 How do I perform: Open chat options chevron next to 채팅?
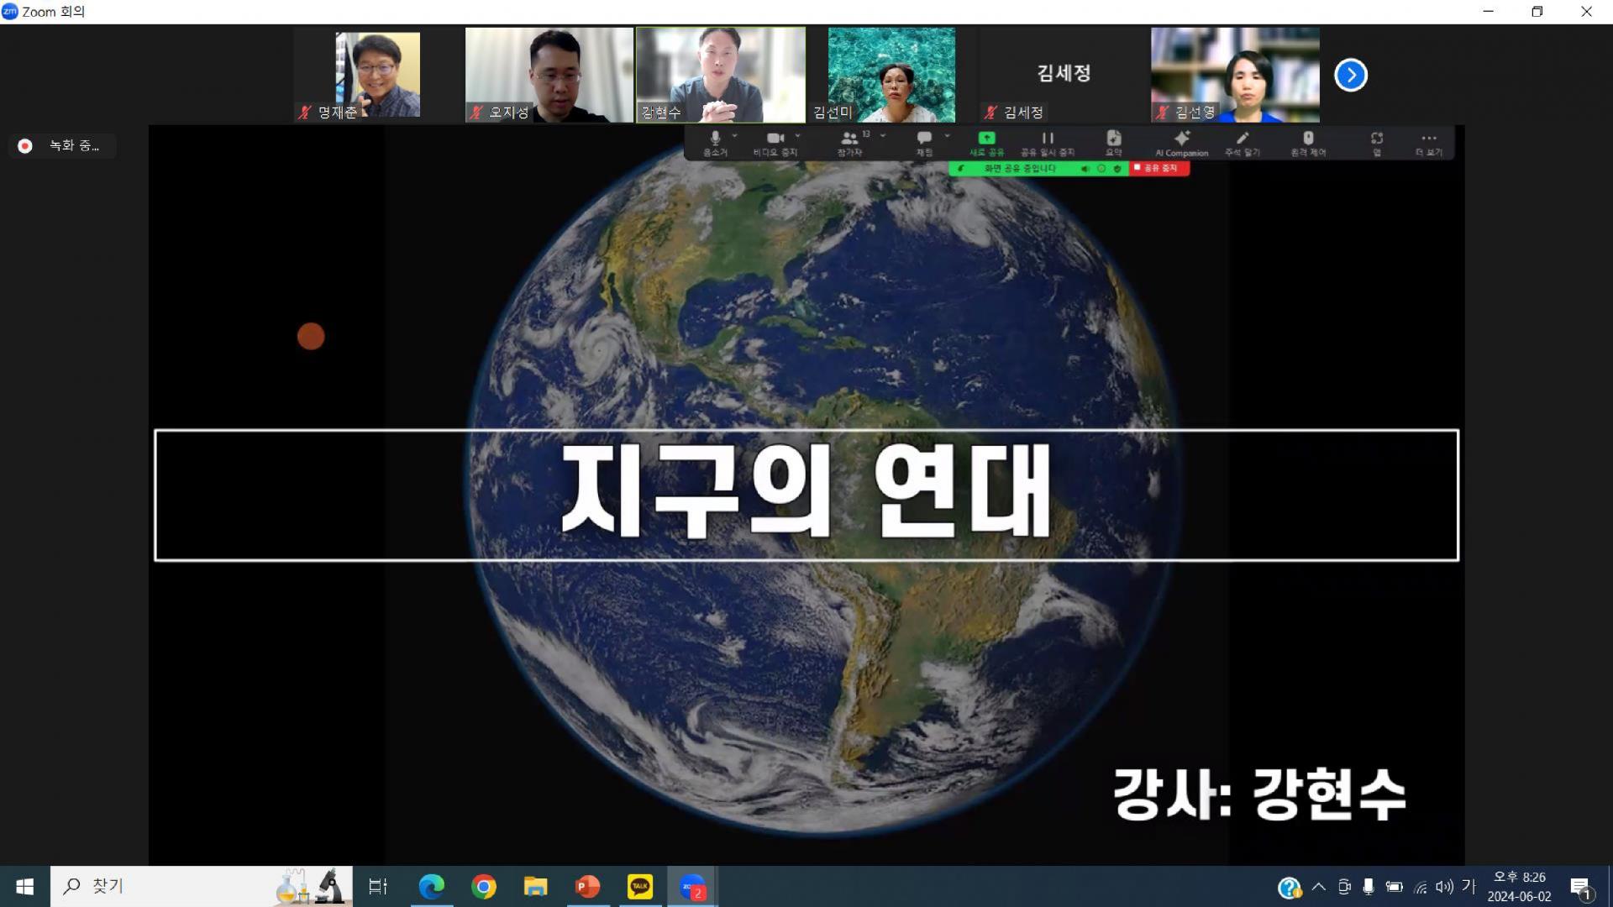click(947, 135)
